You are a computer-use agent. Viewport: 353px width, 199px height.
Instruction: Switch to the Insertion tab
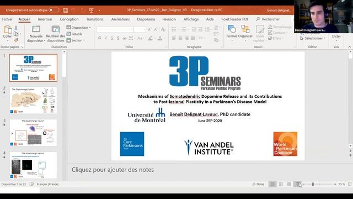pyautogui.click(x=45, y=19)
